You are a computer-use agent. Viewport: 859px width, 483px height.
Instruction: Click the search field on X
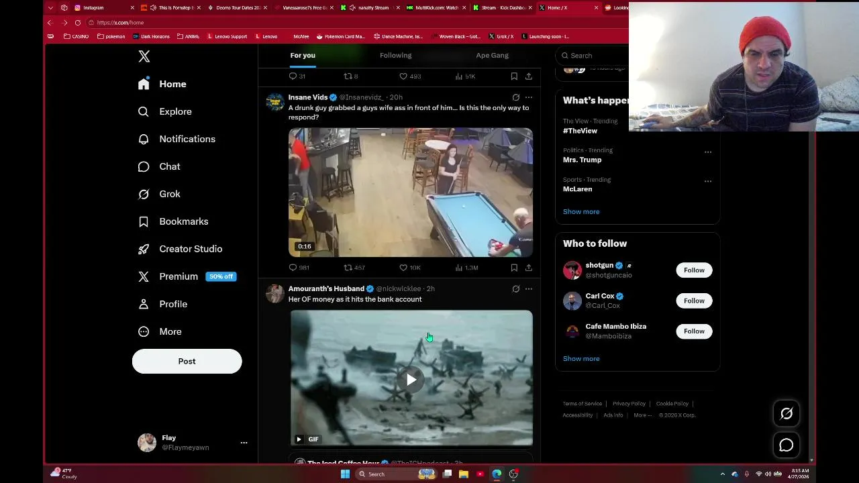coord(594,56)
